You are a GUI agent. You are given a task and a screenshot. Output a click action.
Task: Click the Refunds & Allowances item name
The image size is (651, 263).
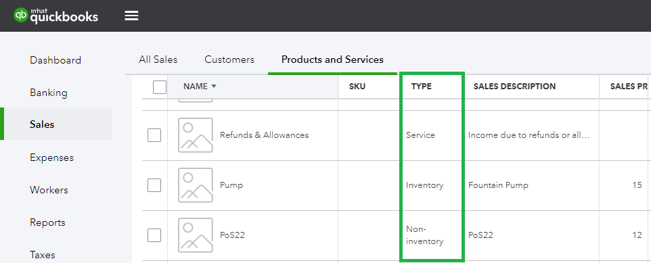point(265,135)
